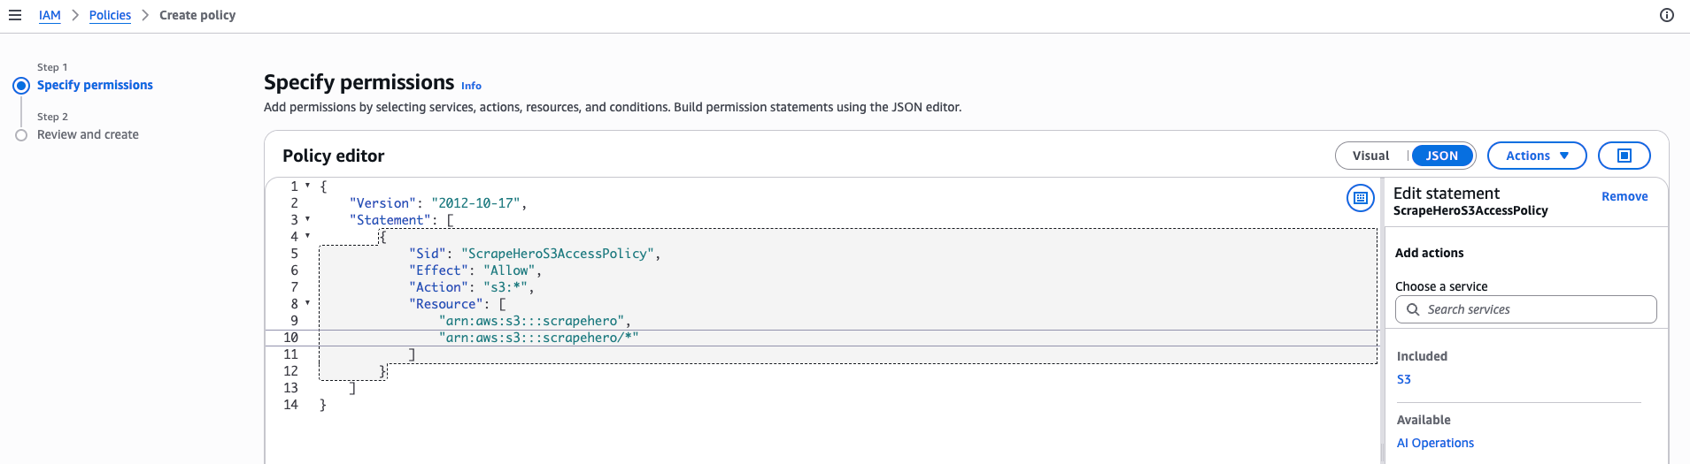Click the Search services input field
This screenshot has width=1690, height=464.
click(x=1525, y=309)
